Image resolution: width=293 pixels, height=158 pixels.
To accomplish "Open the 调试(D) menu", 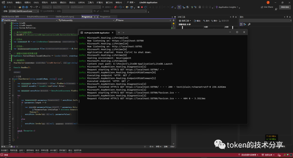I will point(63,3).
